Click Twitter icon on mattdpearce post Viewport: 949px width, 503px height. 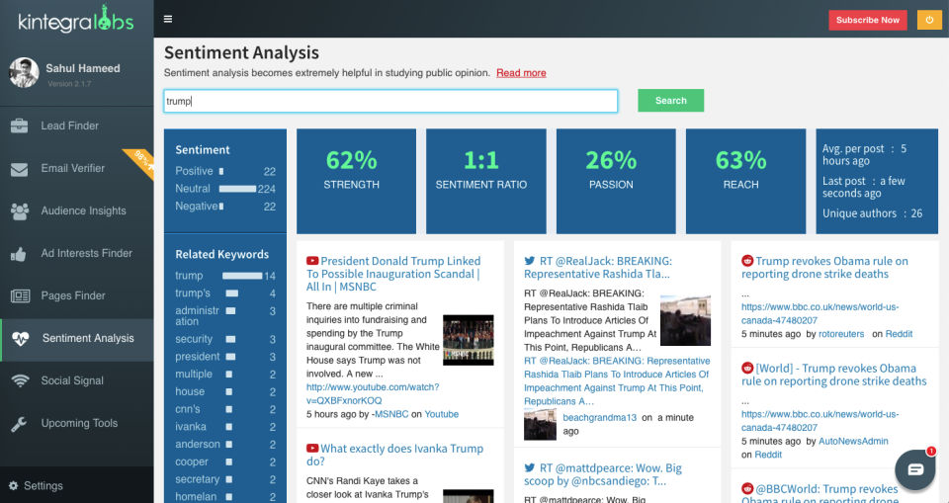coord(530,467)
